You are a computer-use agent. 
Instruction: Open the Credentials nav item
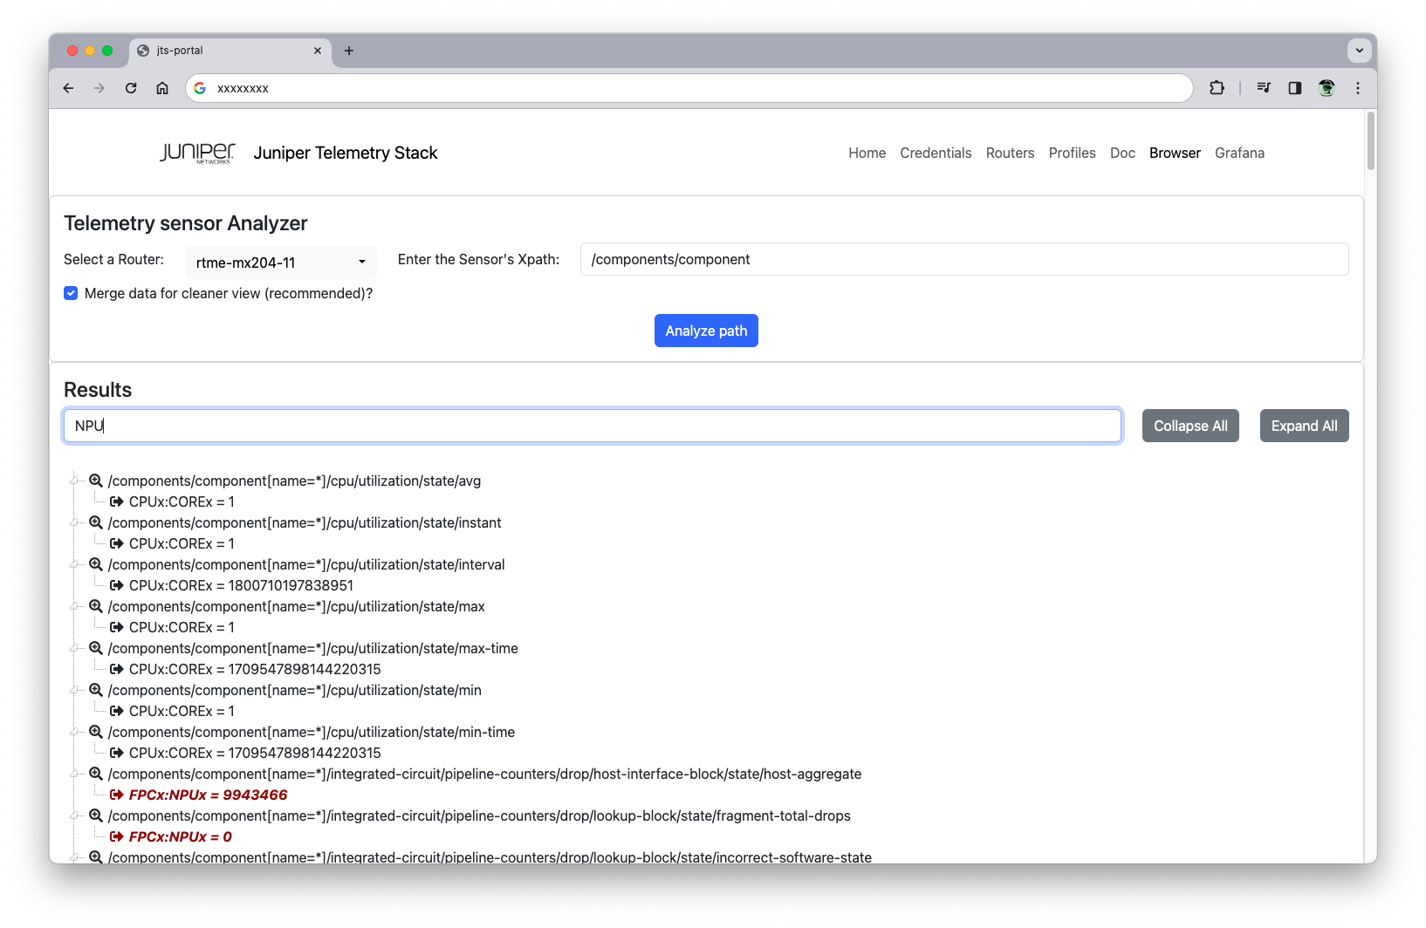click(x=936, y=153)
